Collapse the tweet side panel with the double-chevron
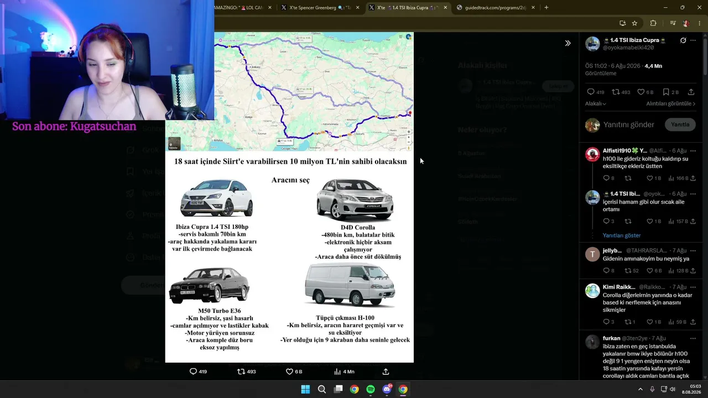 pyautogui.click(x=568, y=43)
